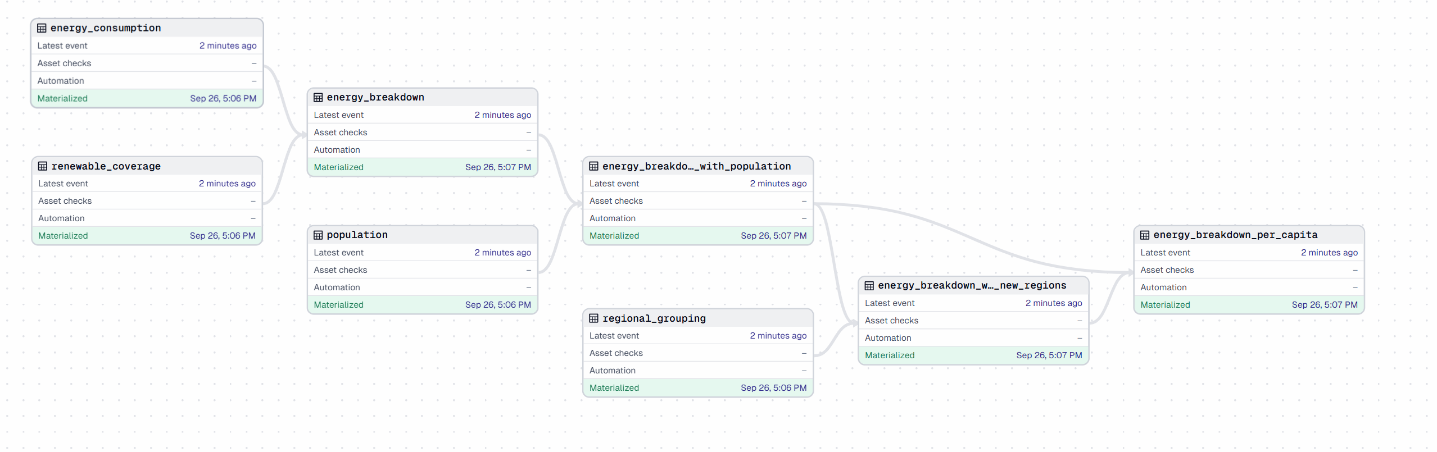Click the table icon beside renewable_coverage
The height and width of the screenshot is (452, 1437).
[43, 166]
